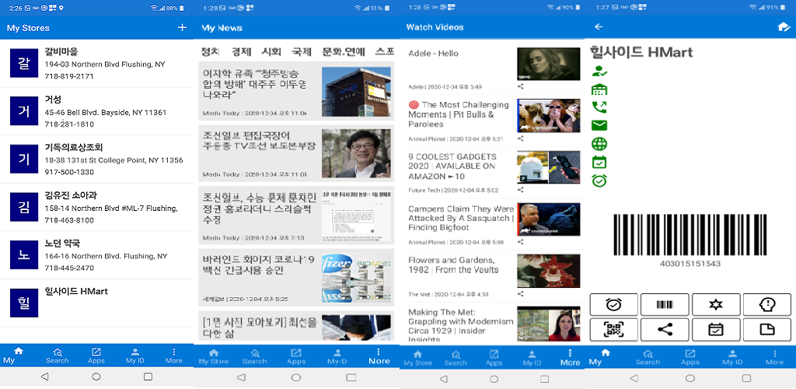Tap the green phone call icon

[599, 107]
